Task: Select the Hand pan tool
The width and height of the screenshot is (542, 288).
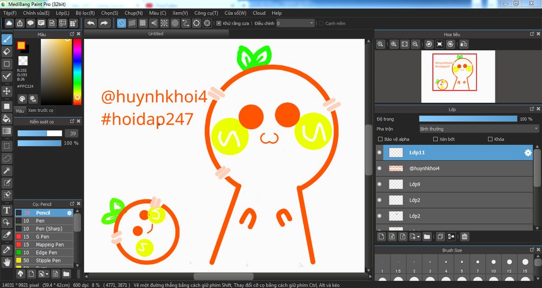Action: click(x=6, y=262)
